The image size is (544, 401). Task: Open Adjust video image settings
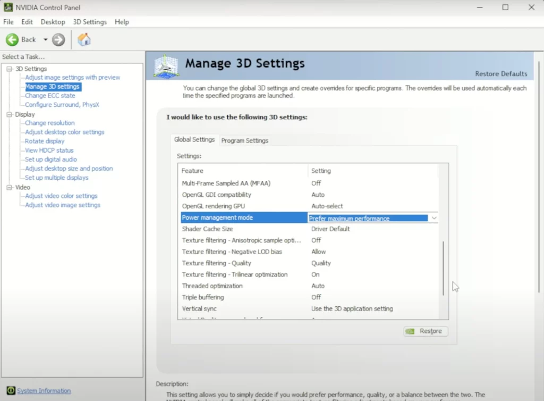point(63,205)
